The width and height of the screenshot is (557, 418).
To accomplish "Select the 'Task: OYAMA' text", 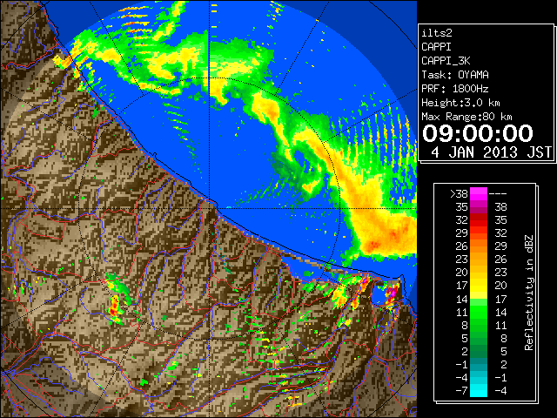I will pos(455,75).
